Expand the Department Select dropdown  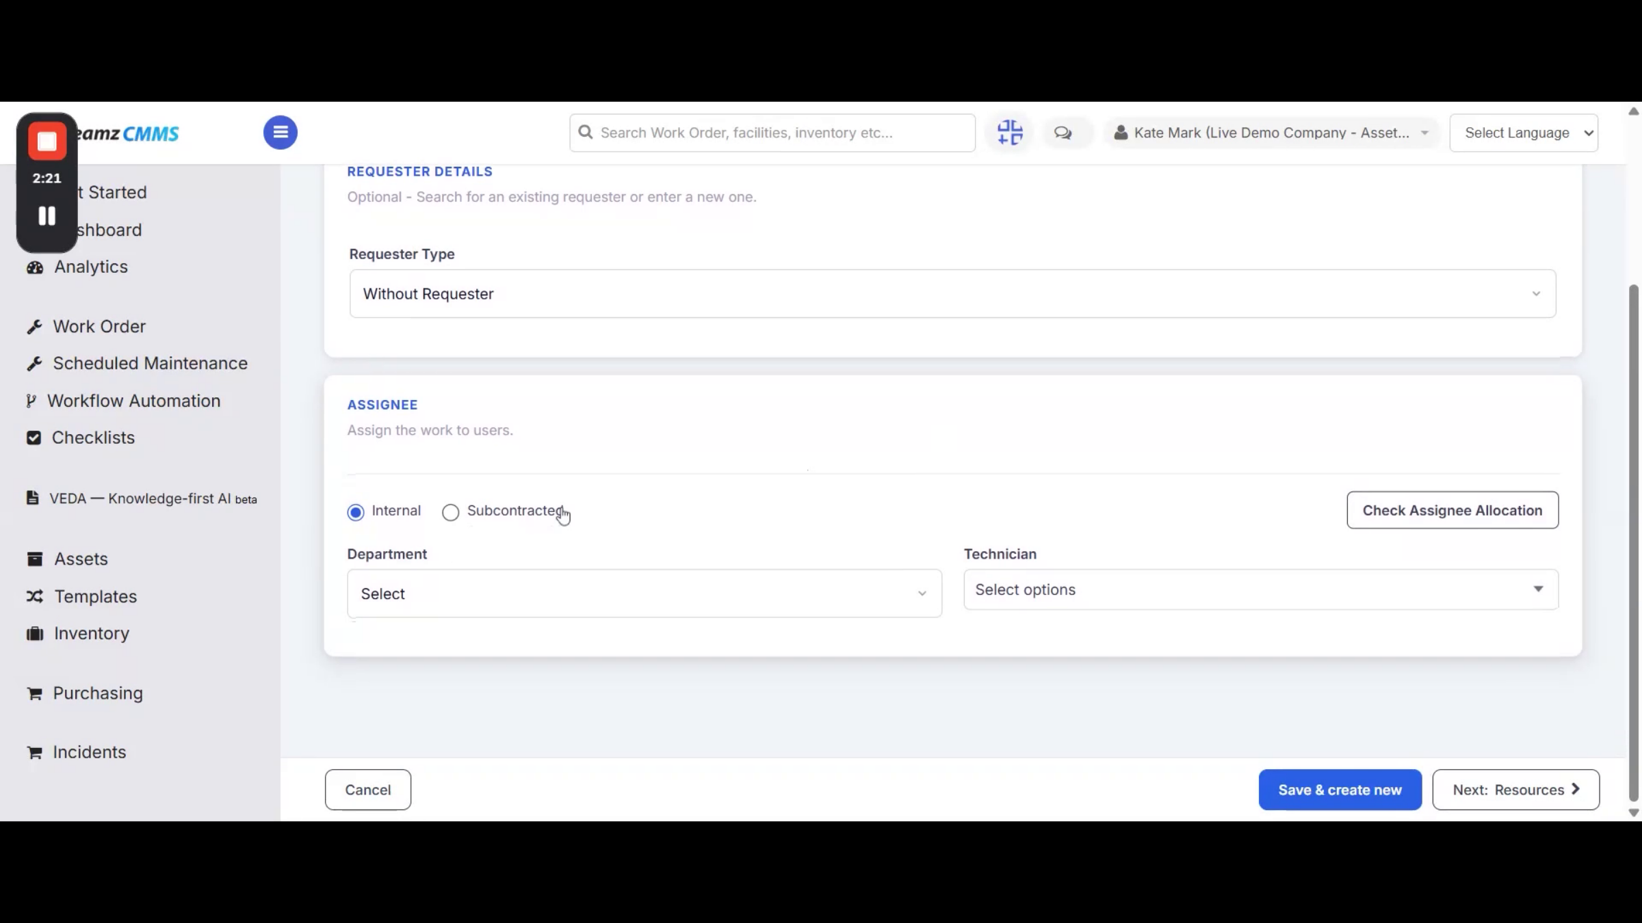(x=644, y=593)
